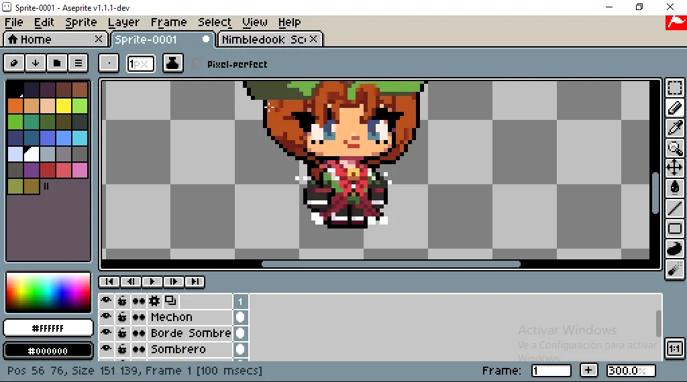The image size is (687, 382).
Task: Click frame 1 header in timeline
Action: tap(240, 301)
